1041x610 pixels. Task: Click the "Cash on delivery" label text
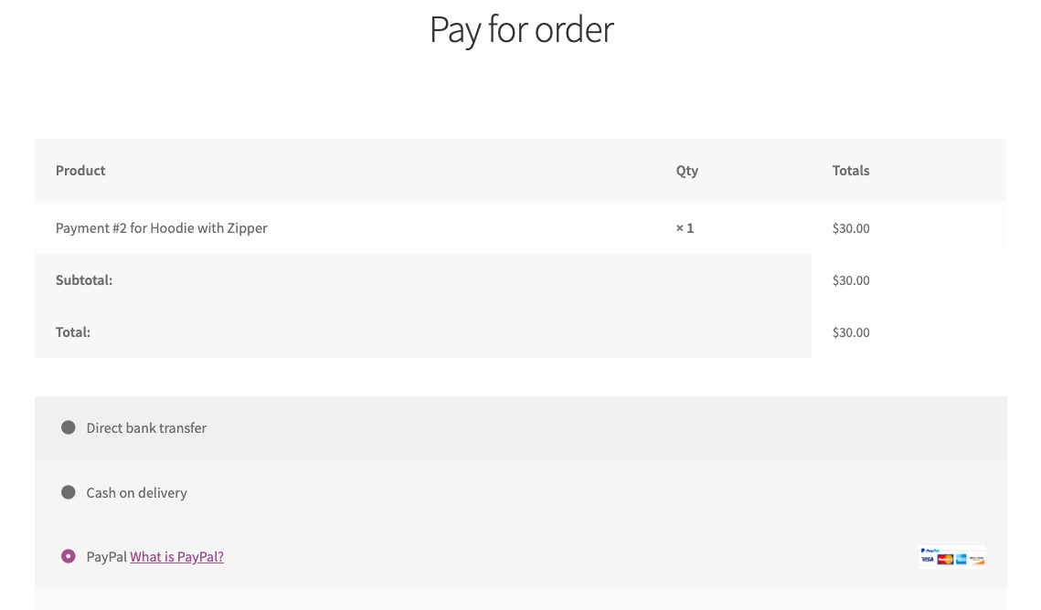tap(136, 493)
